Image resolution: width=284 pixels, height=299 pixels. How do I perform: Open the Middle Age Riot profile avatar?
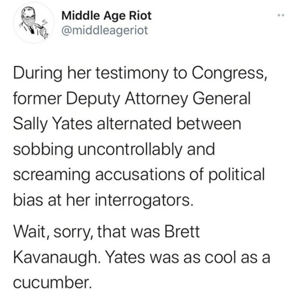tap(34, 23)
